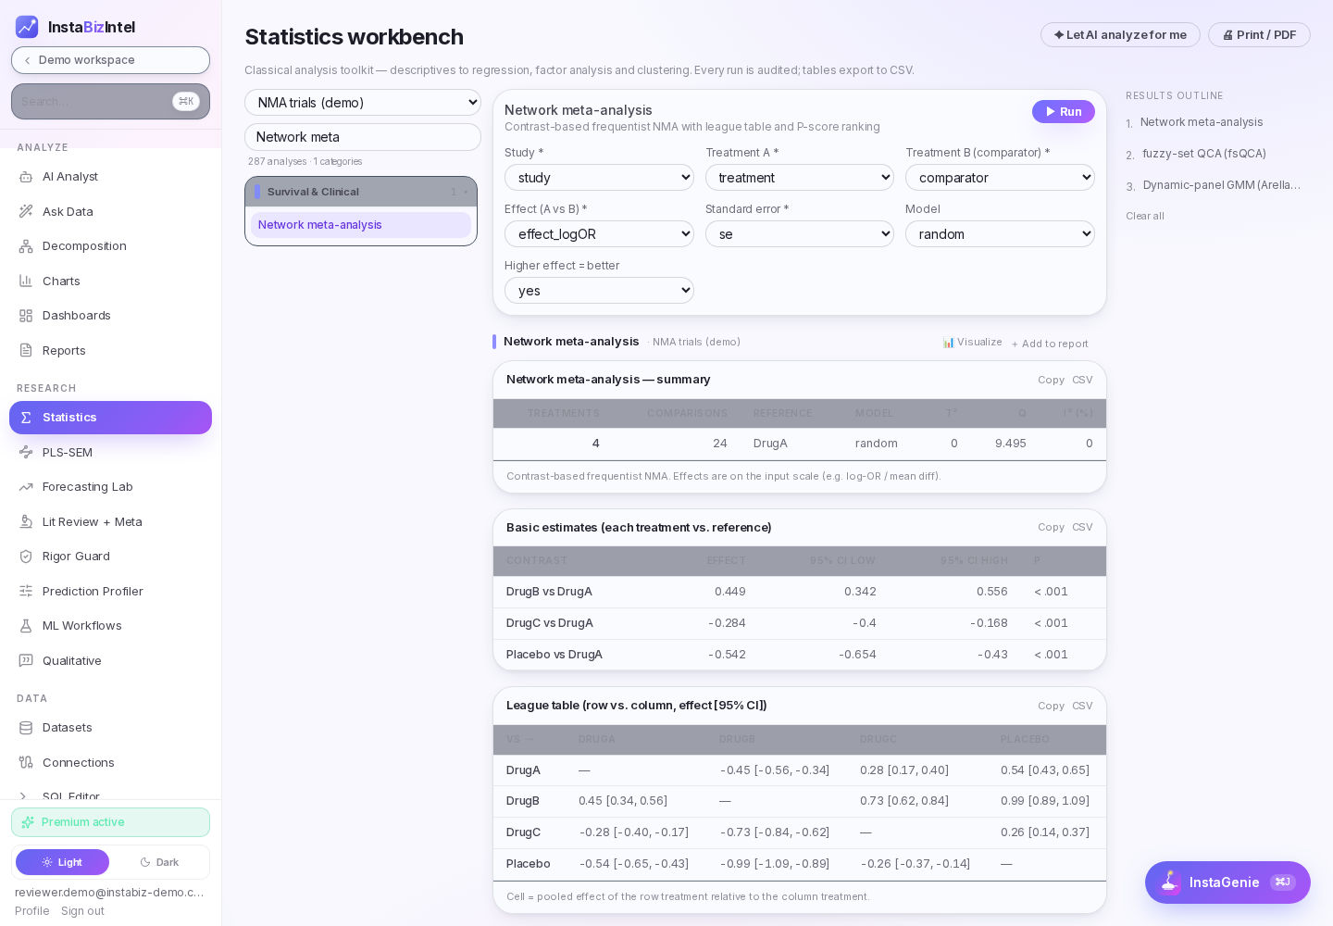
Task: Click the Print / PDF button
Action: click(x=1259, y=35)
